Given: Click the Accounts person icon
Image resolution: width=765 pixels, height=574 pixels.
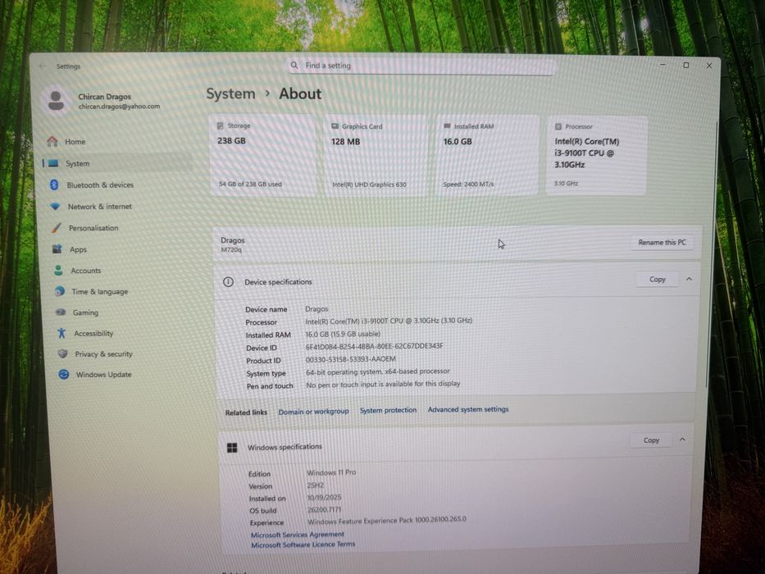Looking at the screenshot, I should (58, 270).
